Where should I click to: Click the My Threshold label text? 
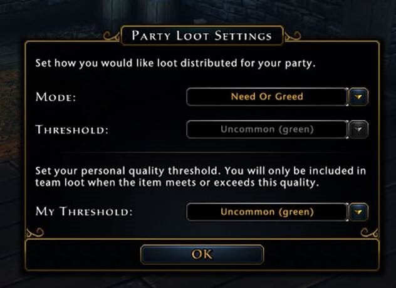click(84, 212)
